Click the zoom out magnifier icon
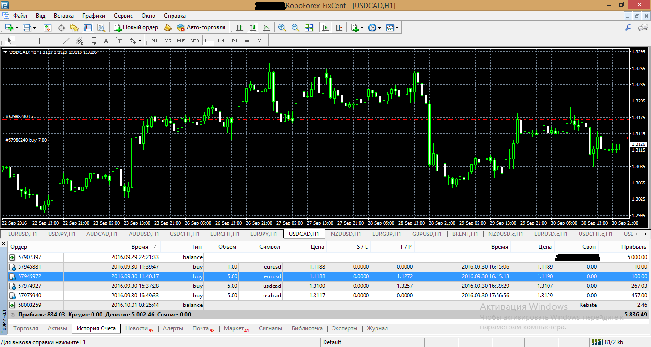651x347 pixels. pos(295,28)
